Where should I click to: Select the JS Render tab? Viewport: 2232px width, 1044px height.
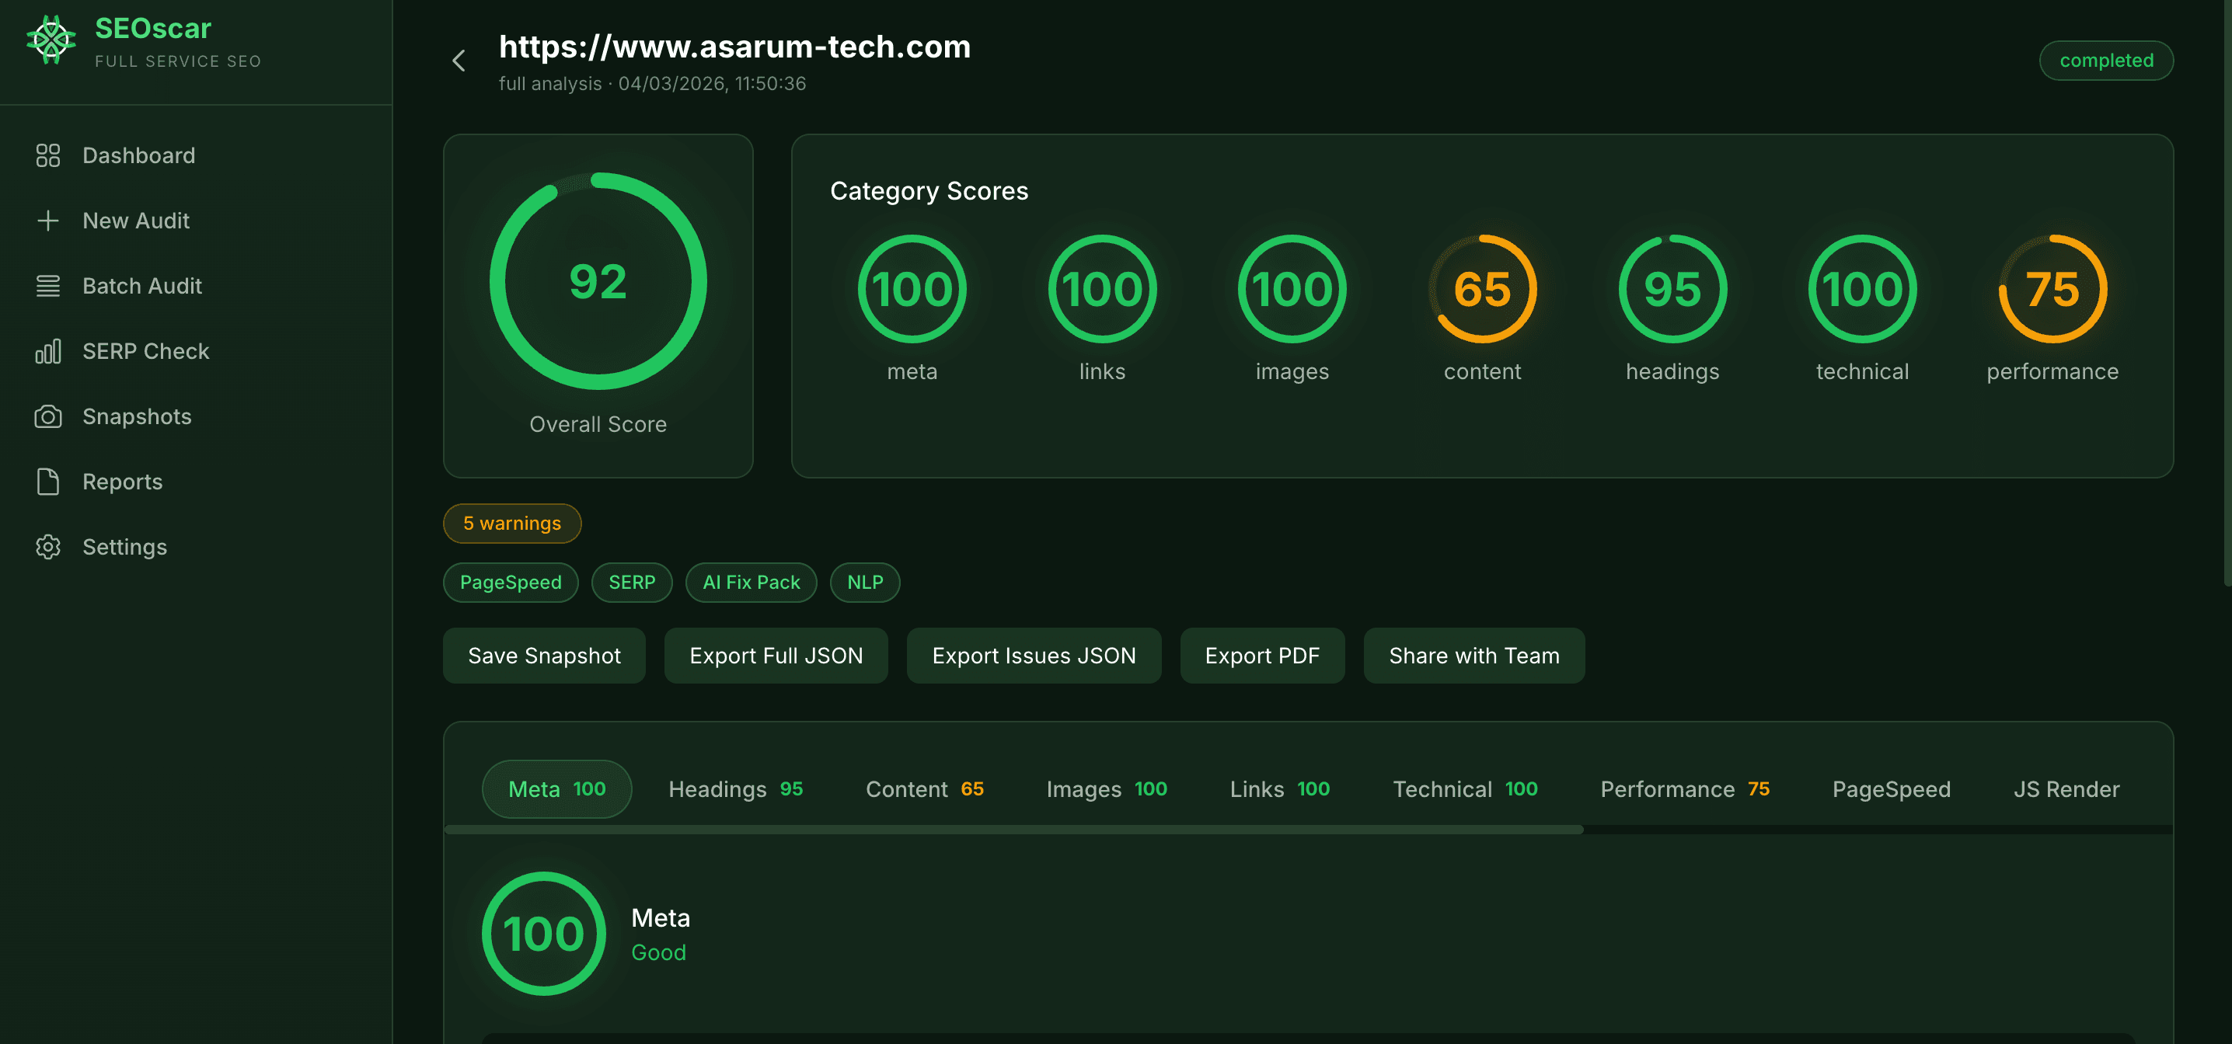point(2066,788)
